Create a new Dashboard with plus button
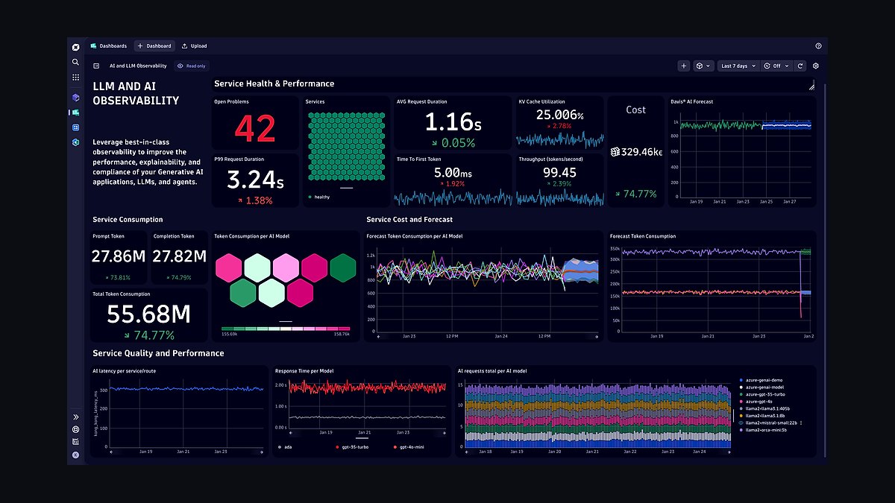This screenshot has width=895, height=503. [154, 46]
